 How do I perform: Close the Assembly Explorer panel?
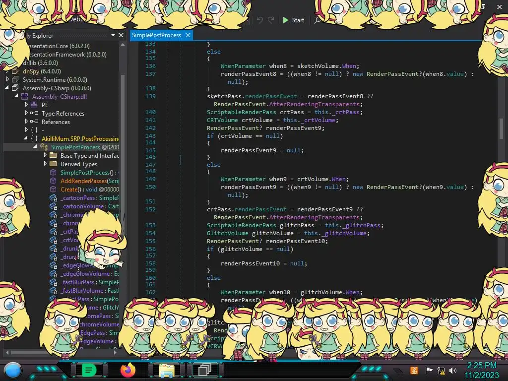pyautogui.click(x=121, y=35)
